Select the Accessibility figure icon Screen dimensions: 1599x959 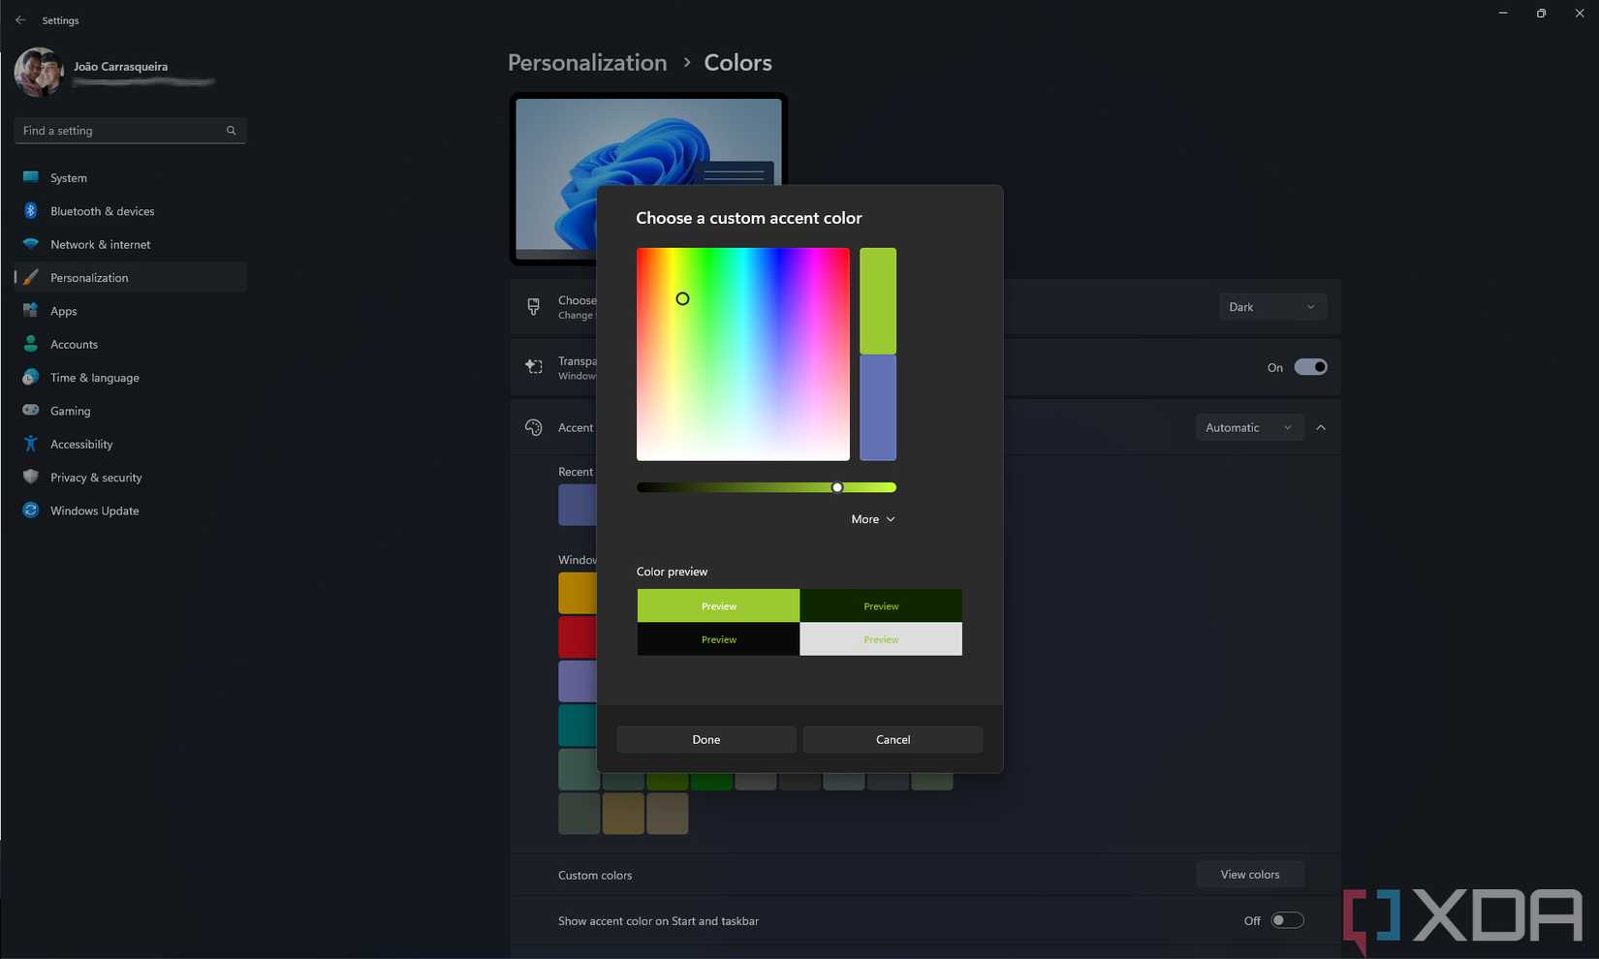click(x=31, y=444)
